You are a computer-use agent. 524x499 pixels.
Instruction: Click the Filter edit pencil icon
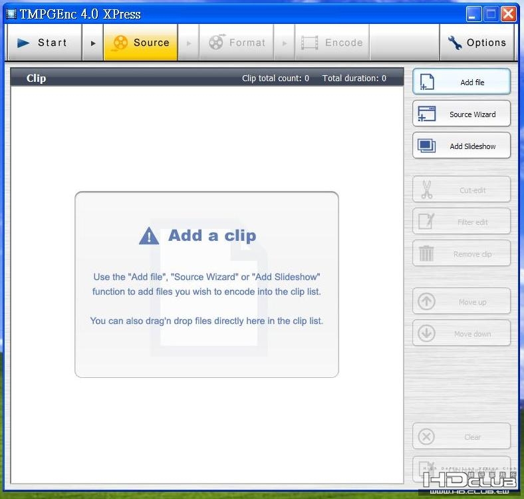click(x=426, y=221)
